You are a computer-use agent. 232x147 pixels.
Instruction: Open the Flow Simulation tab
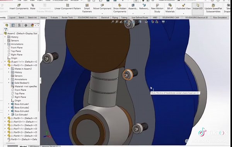click(220, 17)
